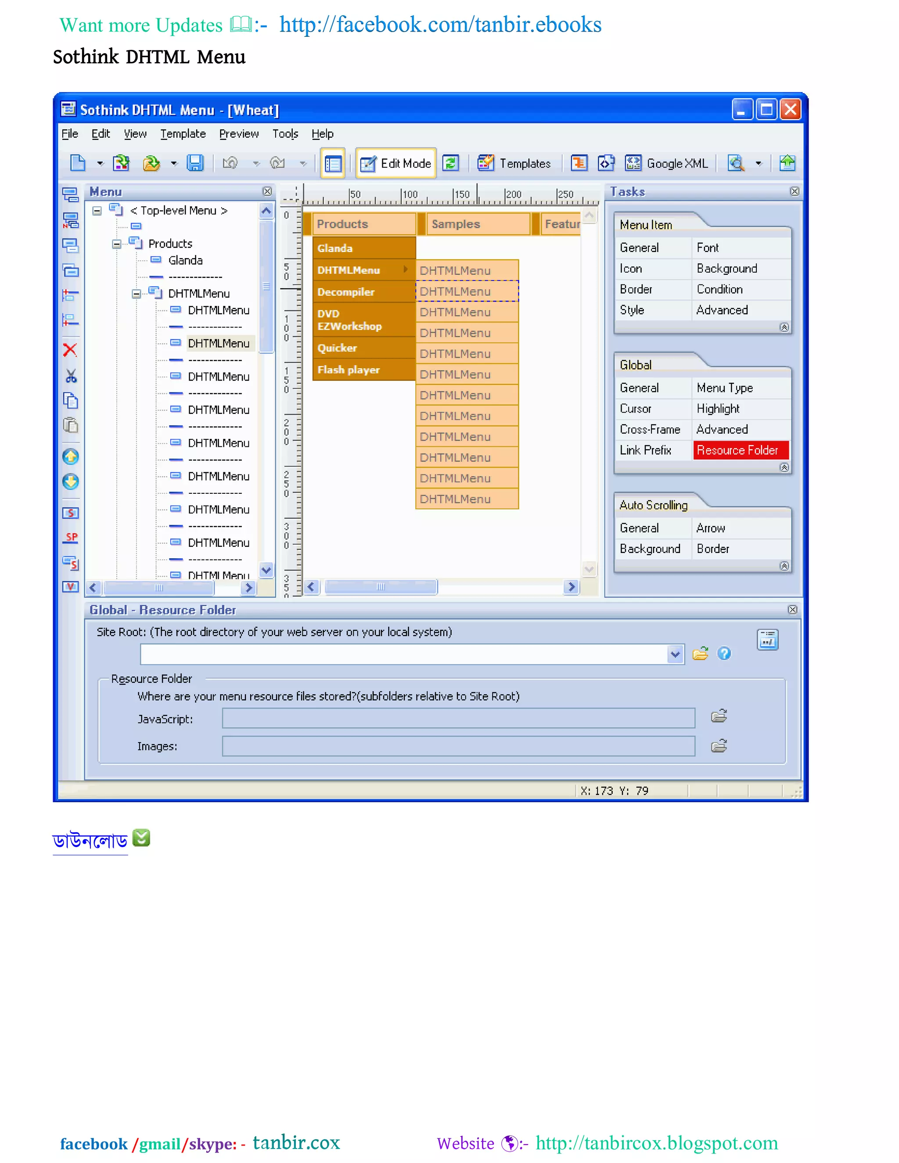
Task: Click the Redo arrow icon
Action: pyautogui.click(x=277, y=163)
